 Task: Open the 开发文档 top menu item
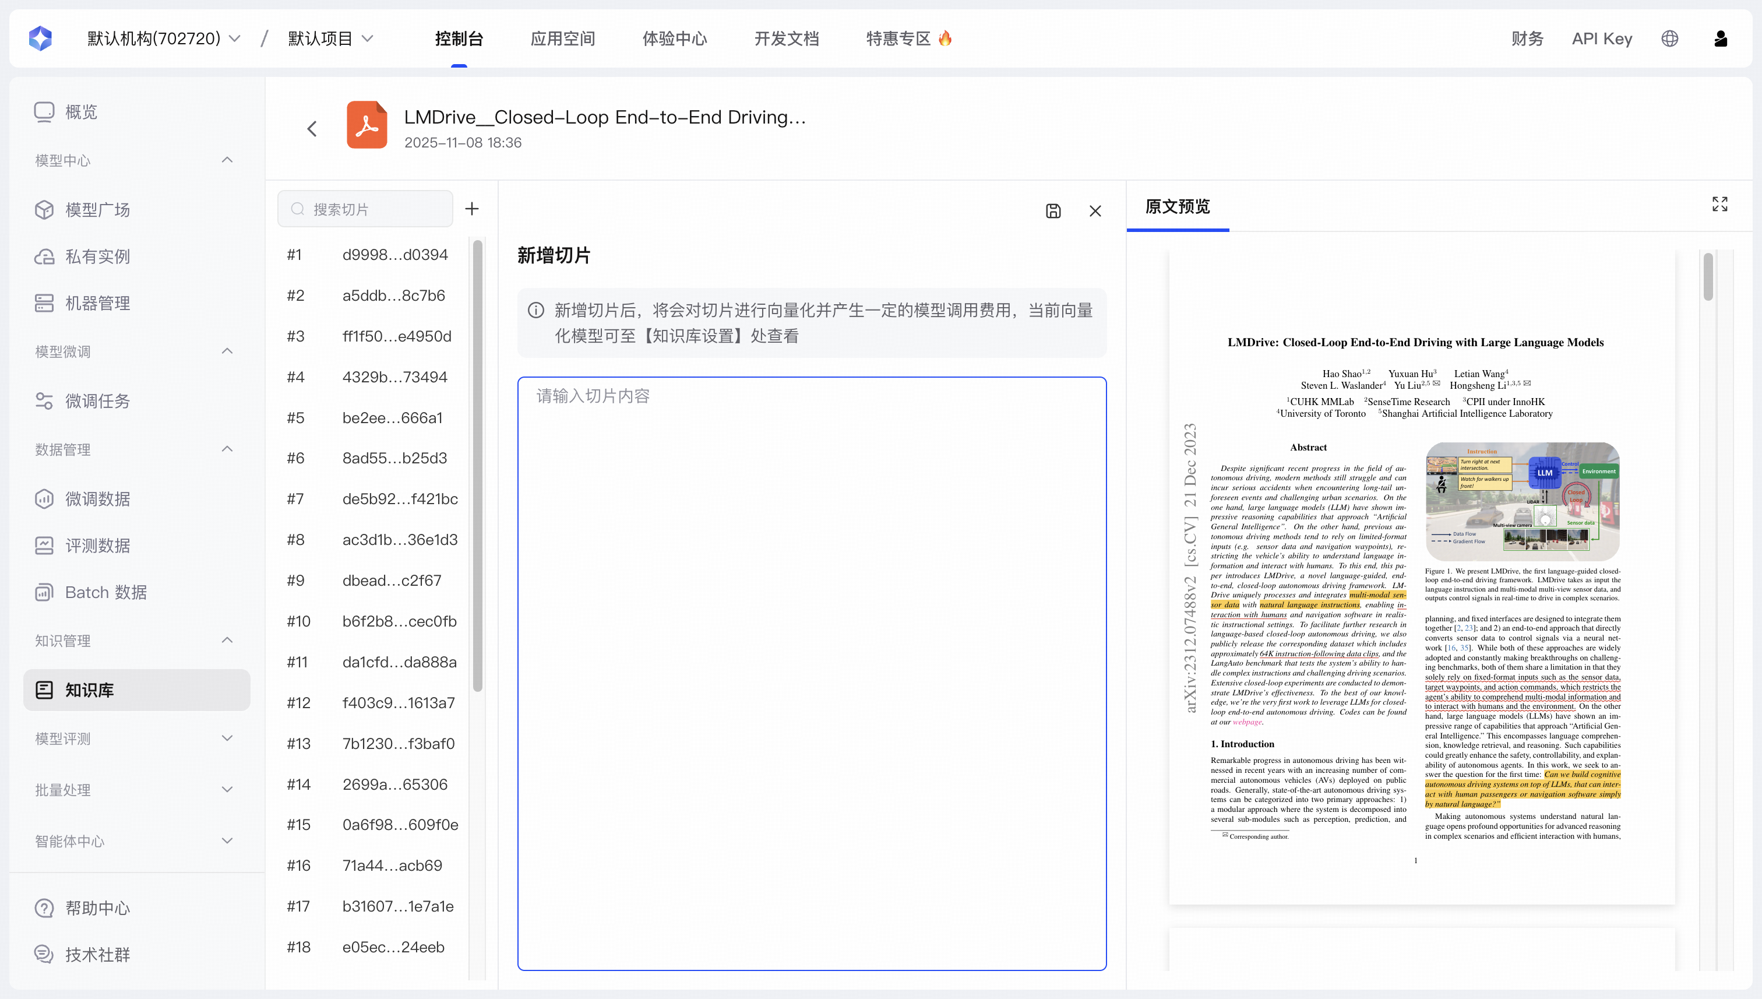(786, 38)
